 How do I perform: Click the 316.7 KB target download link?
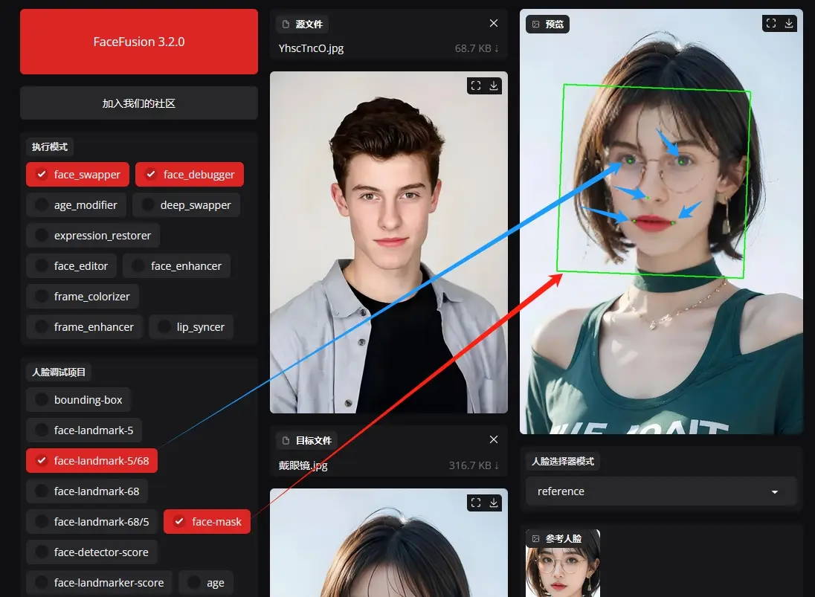[474, 465]
